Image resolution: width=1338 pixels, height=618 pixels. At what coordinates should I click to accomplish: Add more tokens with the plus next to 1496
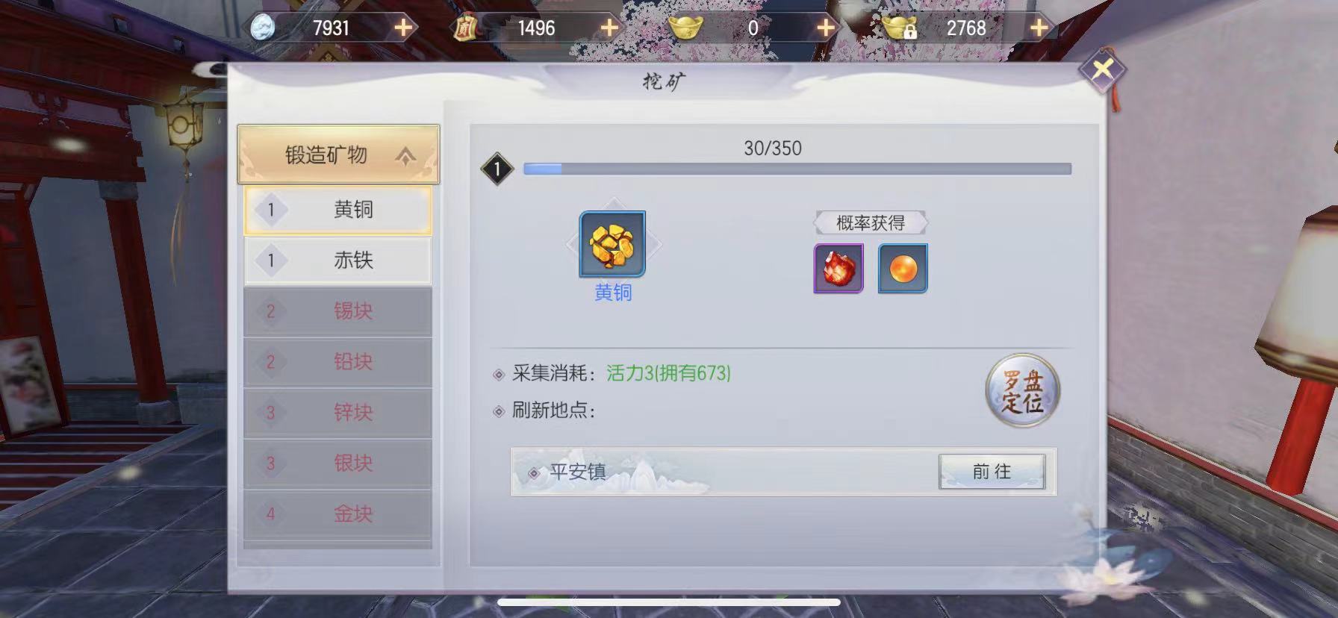[x=609, y=28]
